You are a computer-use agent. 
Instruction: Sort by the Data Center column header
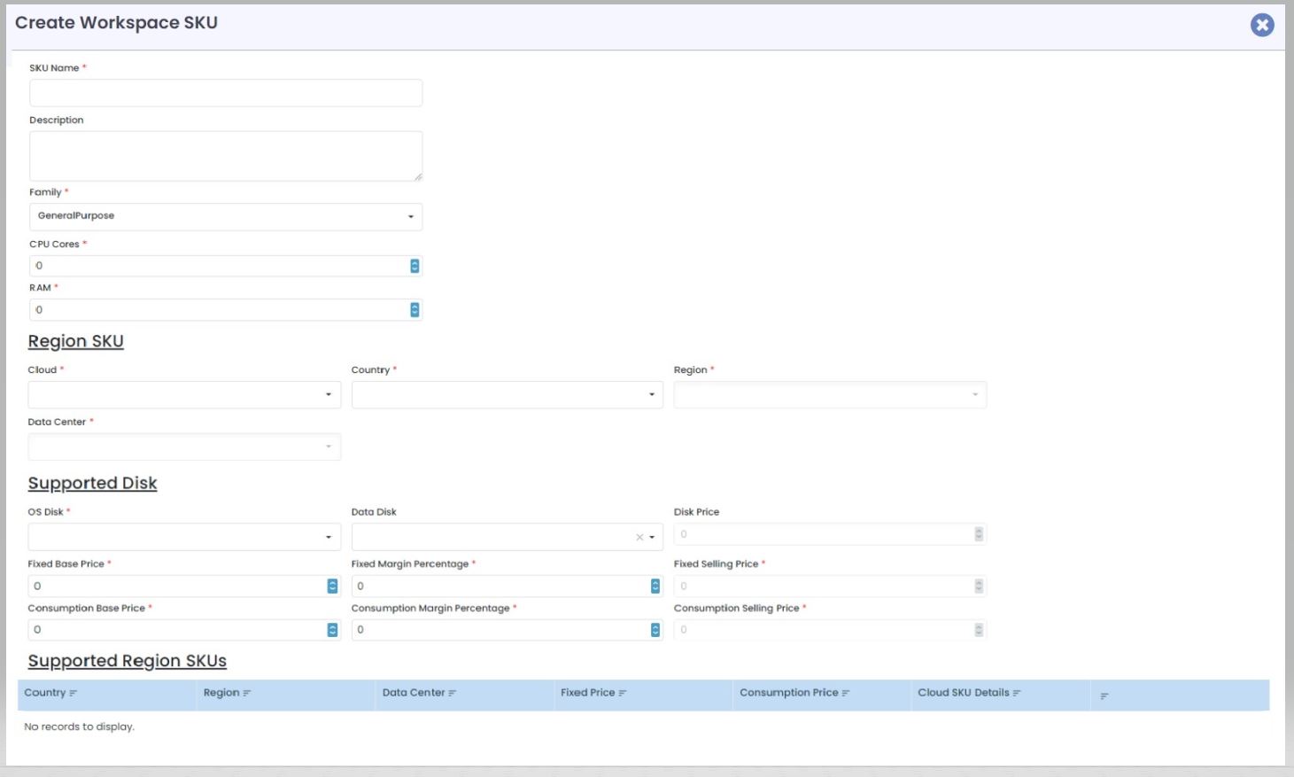point(414,693)
